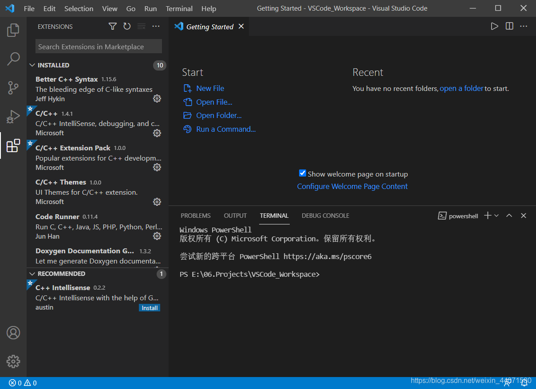Click the terminal prompt line

click(x=249, y=274)
